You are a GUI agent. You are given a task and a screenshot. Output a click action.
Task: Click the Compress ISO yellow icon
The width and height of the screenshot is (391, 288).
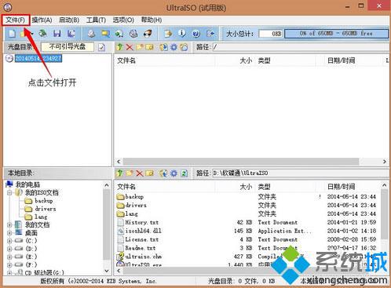coord(105,34)
